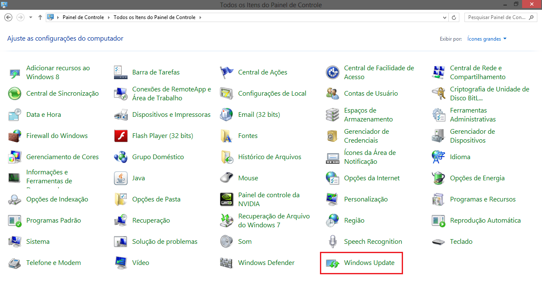Open the Programas e Recursos link
Screen dimensions: 542x284
point(483,199)
